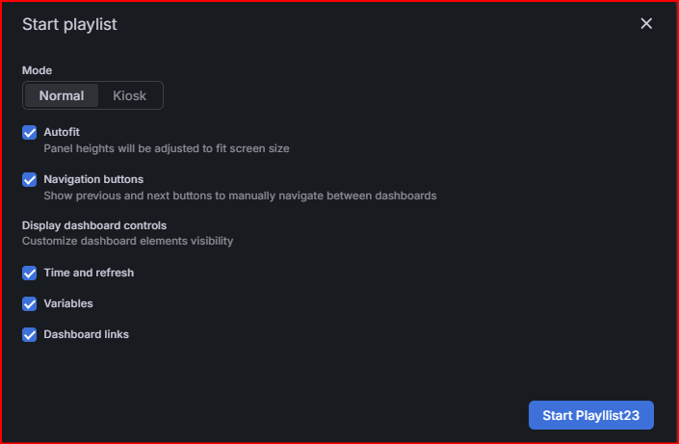The width and height of the screenshot is (679, 444).
Task: Click the Mode field label
Action: point(37,70)
